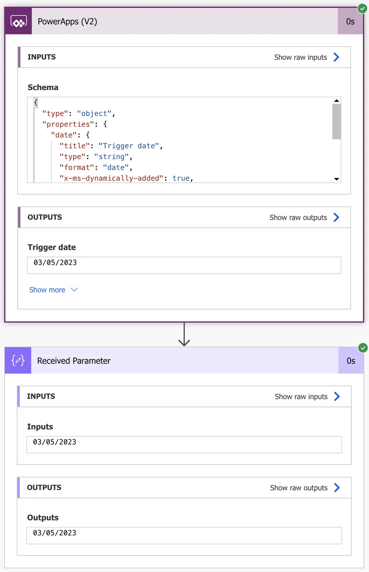Click the Received Parameter Outputs value field
The width and height of the screenshot is (369, 572).
tap(184, 536)
